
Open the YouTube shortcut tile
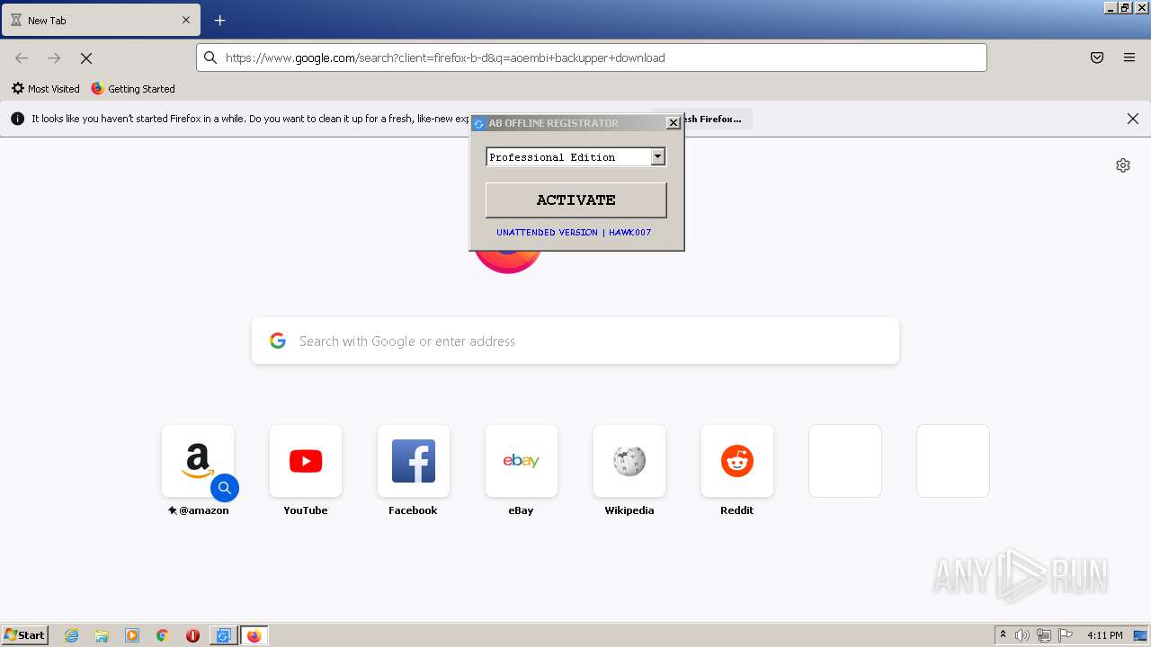click(x=306, y=461)
